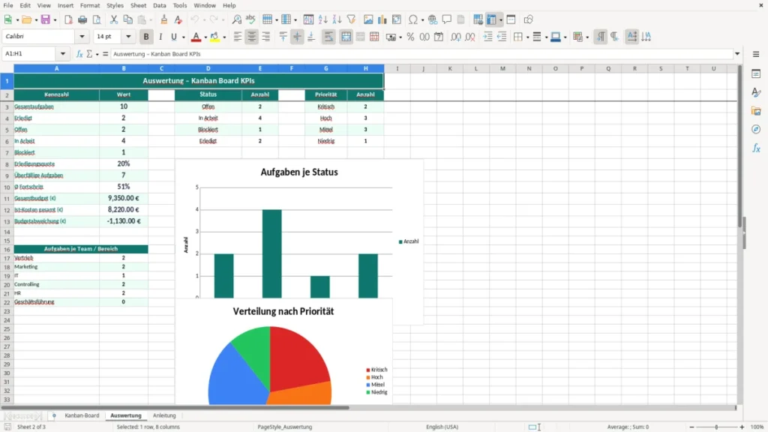This screenshot has height=432, width=768.
Task: Click the AutoFilter funnel icon
Action: pos(351,19)
